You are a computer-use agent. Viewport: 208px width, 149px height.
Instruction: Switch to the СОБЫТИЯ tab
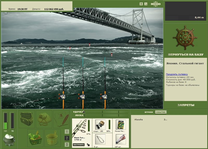(160, 112)
